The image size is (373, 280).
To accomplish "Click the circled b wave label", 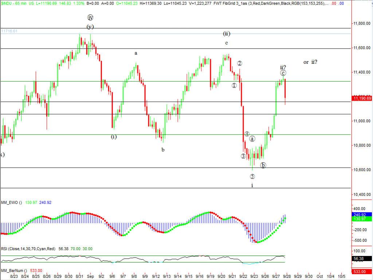I will pyautogui.click(x=263, y=165).
